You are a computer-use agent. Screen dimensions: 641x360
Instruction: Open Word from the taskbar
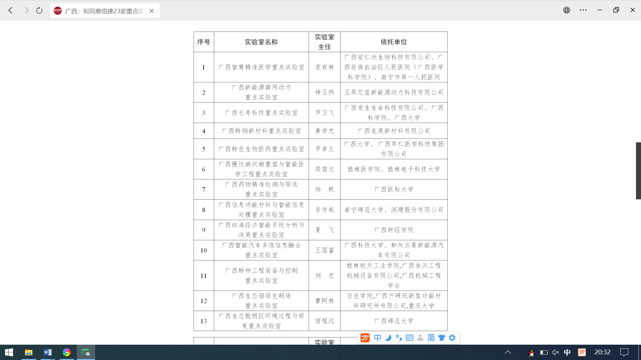pos(48,352)
